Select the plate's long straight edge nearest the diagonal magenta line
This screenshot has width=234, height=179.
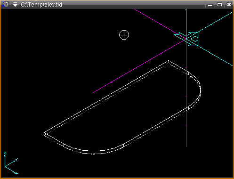[106, 97]
